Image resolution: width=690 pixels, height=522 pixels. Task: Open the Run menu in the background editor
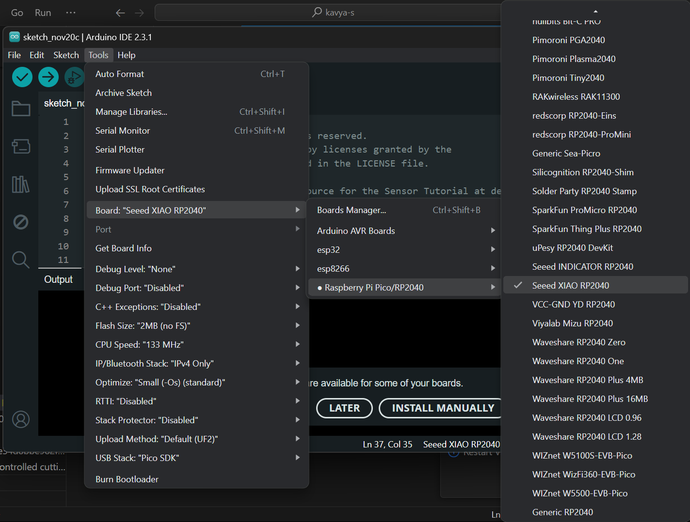tap(43, 13)
